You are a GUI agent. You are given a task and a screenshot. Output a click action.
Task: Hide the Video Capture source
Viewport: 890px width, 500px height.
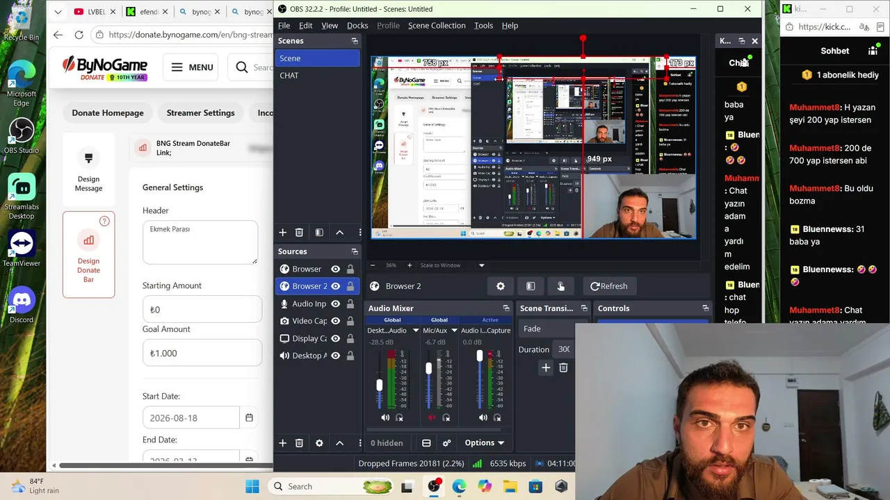tap(336, 321)
